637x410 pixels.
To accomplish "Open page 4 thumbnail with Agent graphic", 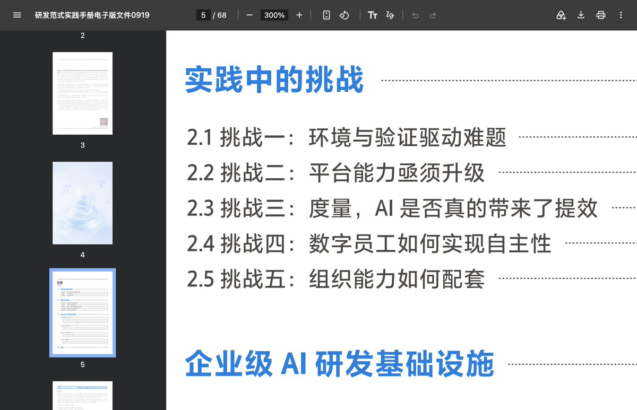I will (x=83, y=203).
